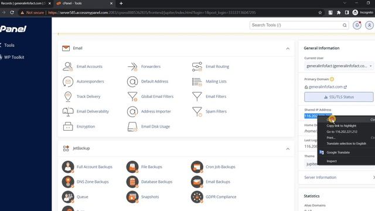Open JetBackup Queue icon

(68, 197)
